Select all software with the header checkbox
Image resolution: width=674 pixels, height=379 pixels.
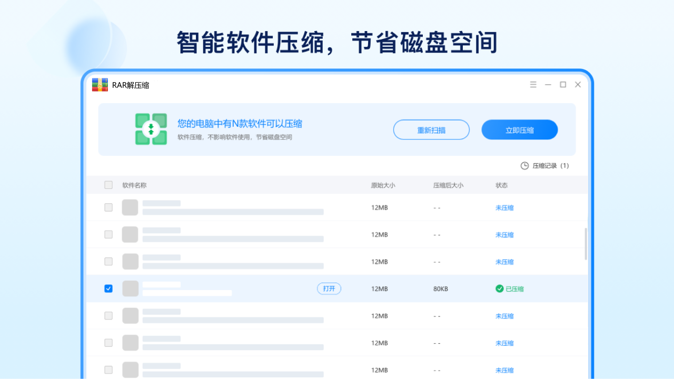(x=108, y=185)
